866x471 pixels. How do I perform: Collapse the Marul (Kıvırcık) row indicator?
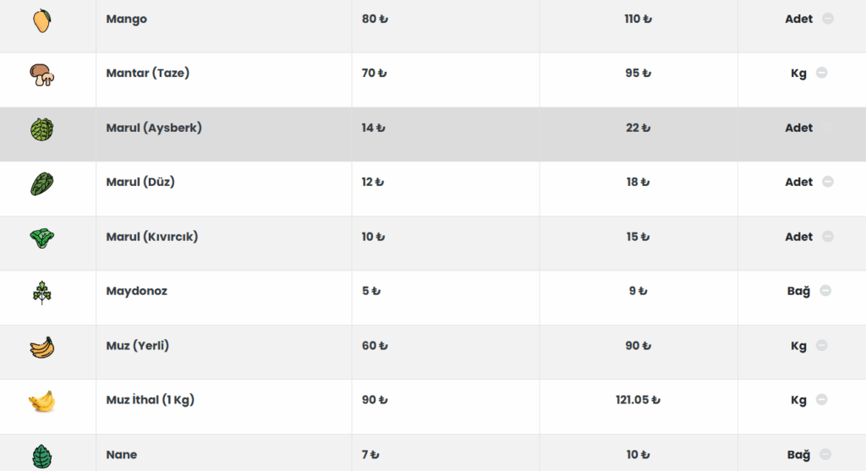827,236
